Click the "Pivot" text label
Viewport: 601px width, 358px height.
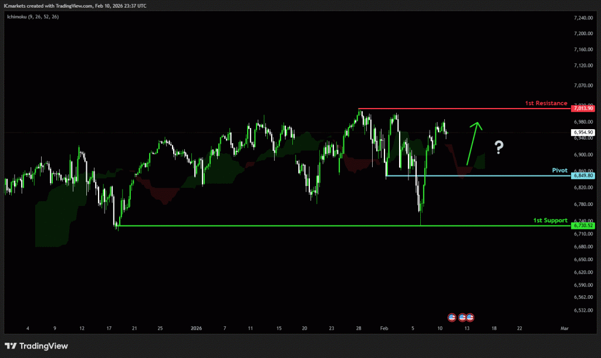[x=559, y=170]
